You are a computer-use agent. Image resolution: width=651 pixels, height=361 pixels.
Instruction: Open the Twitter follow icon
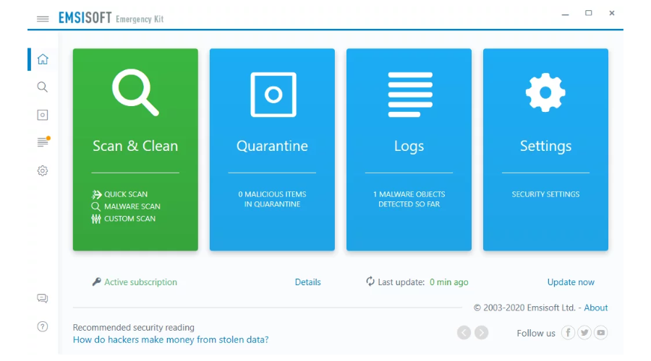tap(584, 332)
